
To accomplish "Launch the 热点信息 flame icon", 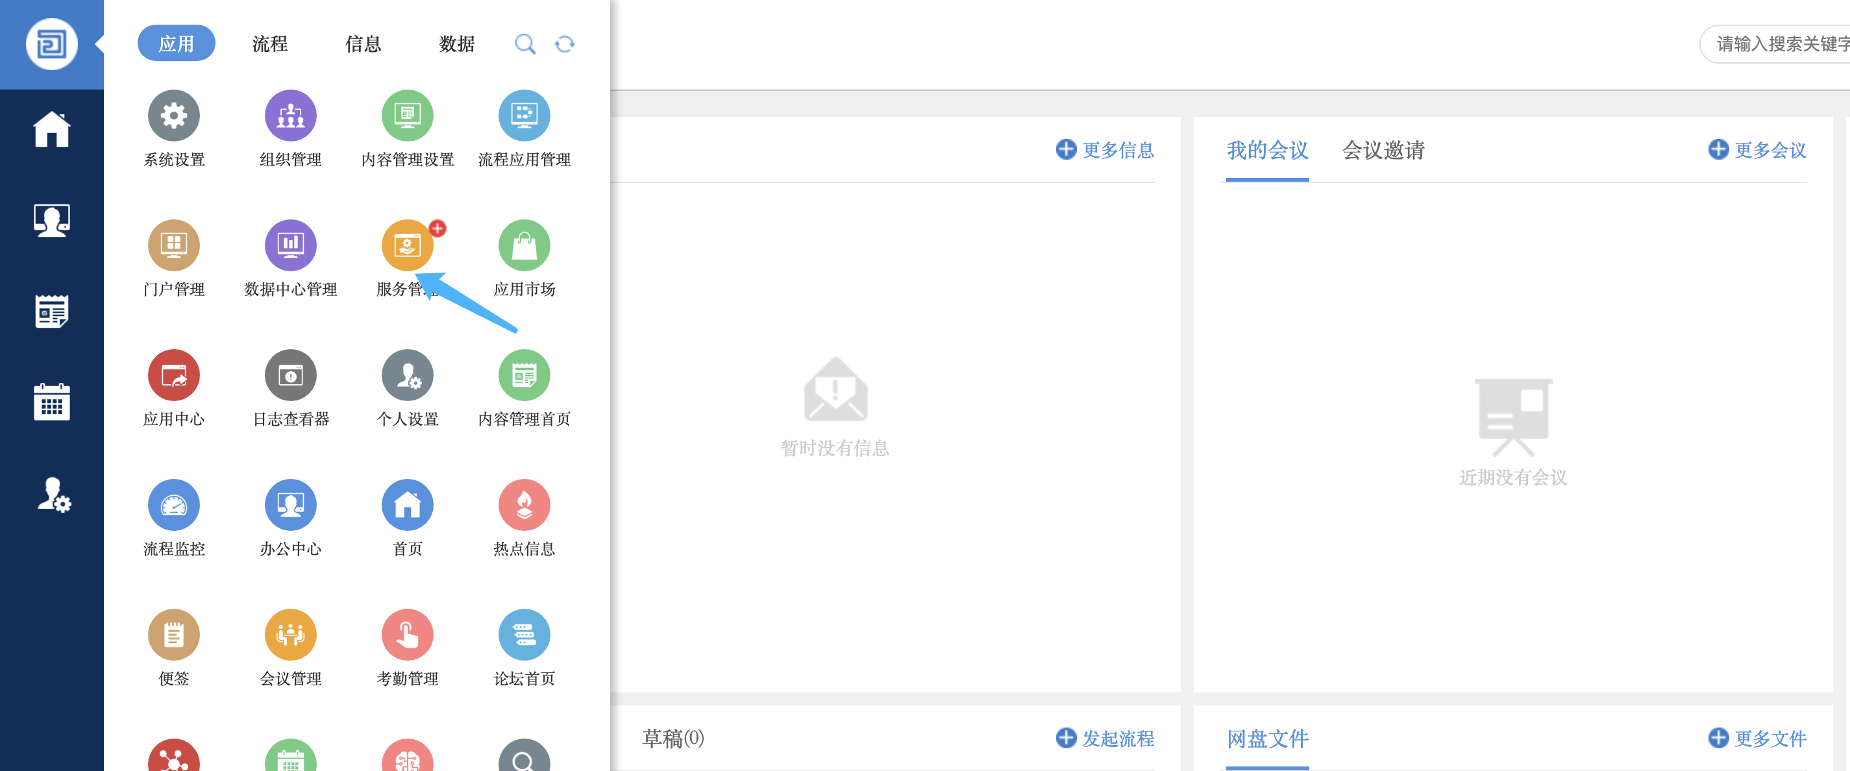I will (524, 506).
